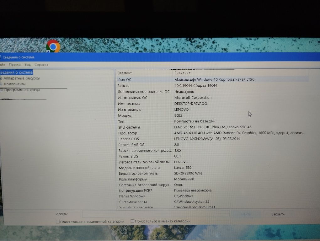The height and width of the screenshot is (241, 320).
Task: Expand the Аппаратные ресурсы node
Action: pyautogui.click(x=1, y=78)
